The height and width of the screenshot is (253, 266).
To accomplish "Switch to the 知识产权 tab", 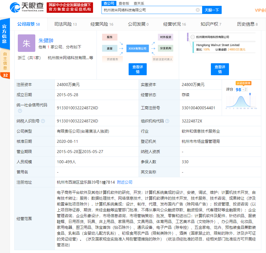I will (x=211, y=24).
